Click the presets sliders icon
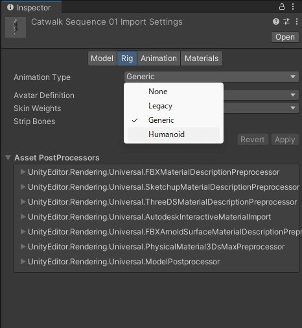Screen dimensions: 302x328 click(x=286, y=21)
